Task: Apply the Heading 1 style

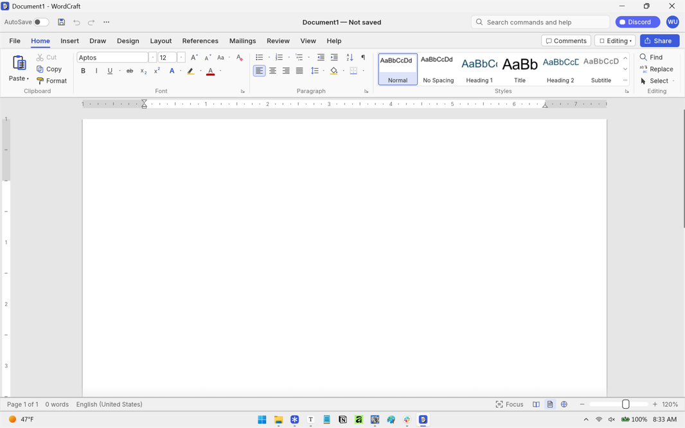Action: [479, 69]
